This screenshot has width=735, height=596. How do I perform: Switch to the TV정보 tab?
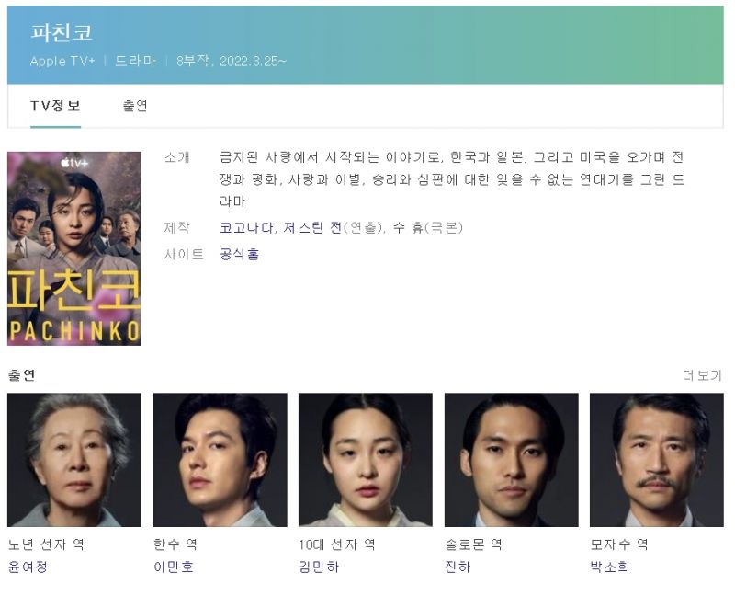(x=55, y=106)
